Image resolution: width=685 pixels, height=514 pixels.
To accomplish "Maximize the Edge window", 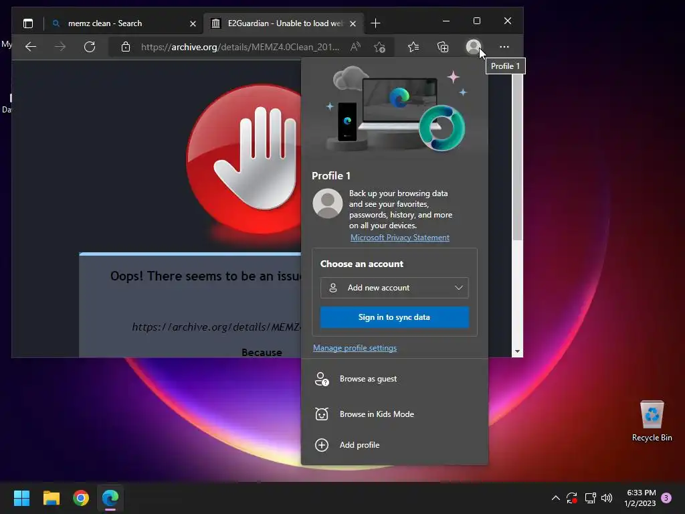I will click(476, 21).
